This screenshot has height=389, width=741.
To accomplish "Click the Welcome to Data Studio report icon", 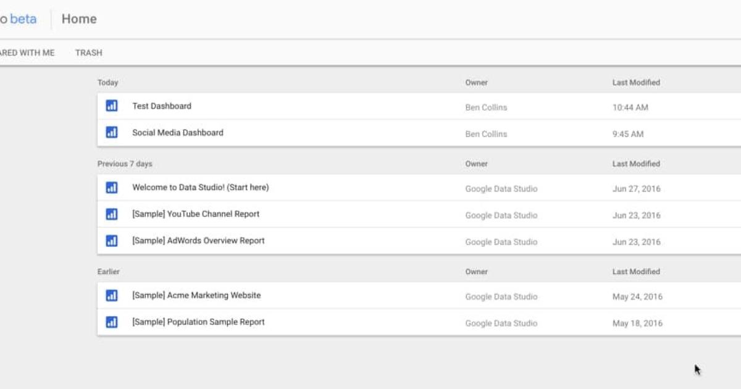I will coord(112,188).
